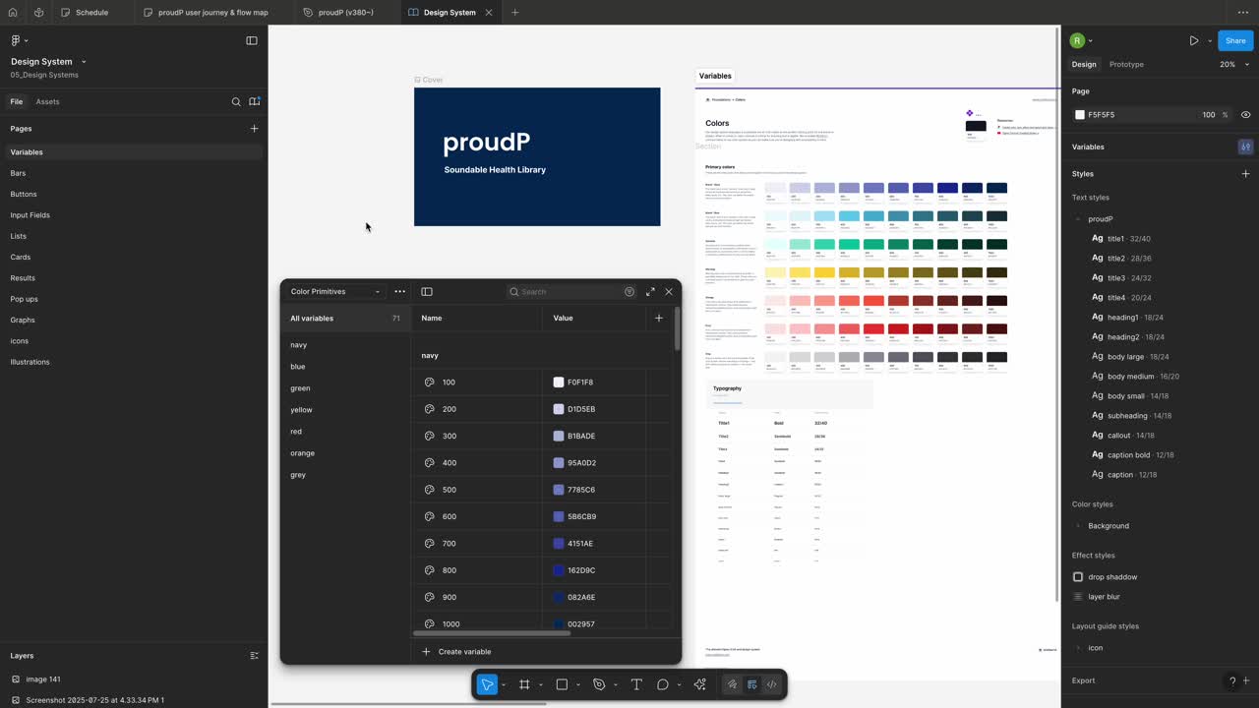Select the title1 text style

pos(1120,239)
